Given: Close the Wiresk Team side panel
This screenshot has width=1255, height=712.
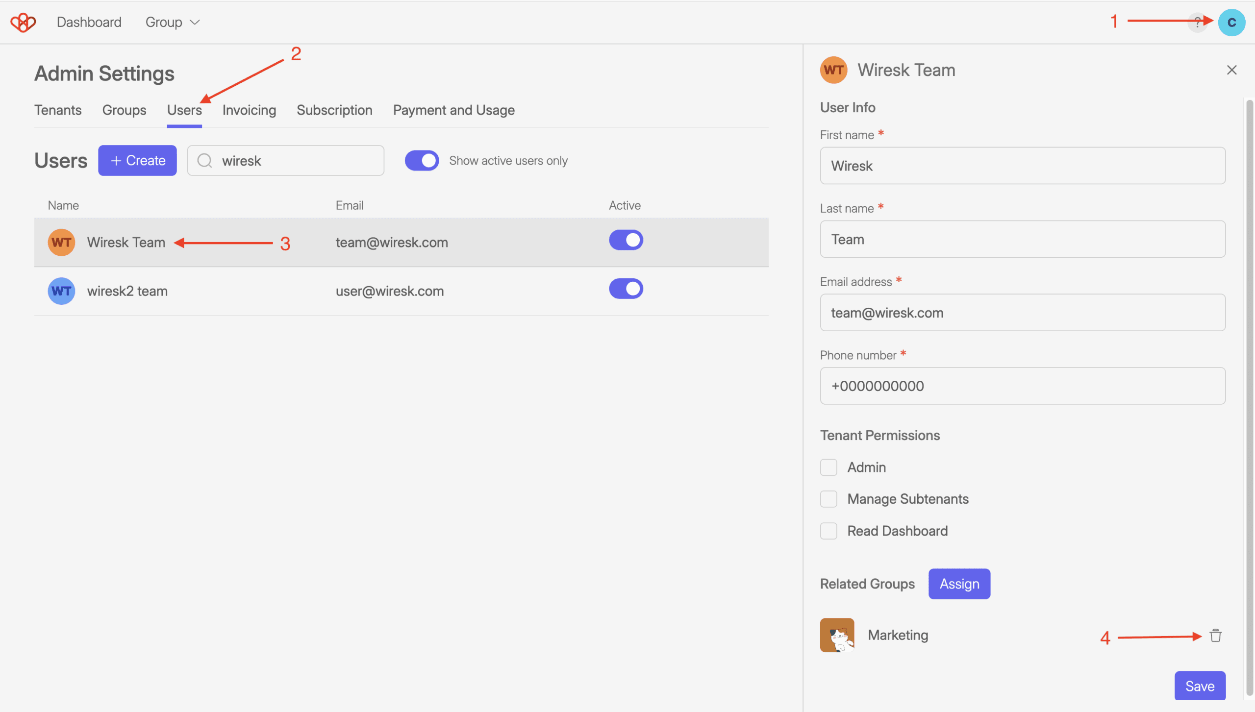Looking at the screenshot, I should (1231, 70).
